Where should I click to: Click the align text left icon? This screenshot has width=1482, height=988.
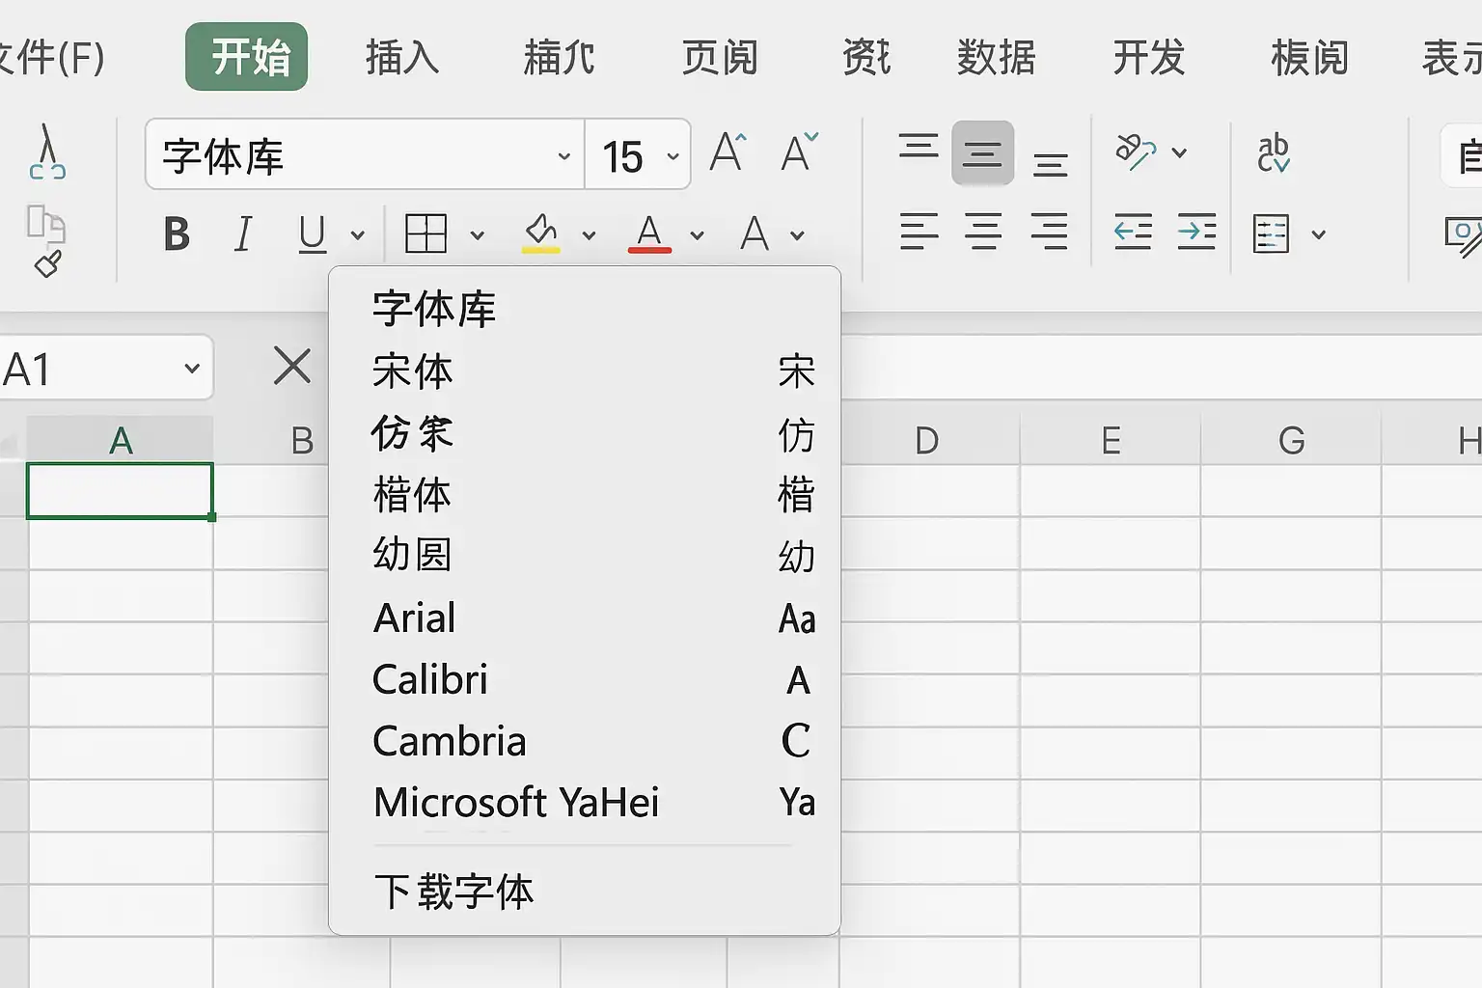(x=919, y=232)
